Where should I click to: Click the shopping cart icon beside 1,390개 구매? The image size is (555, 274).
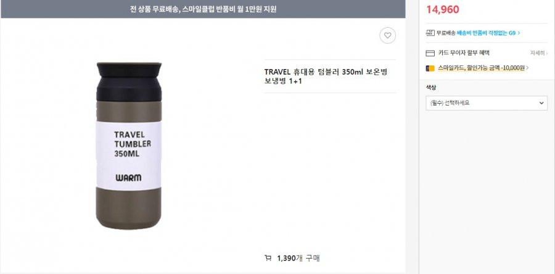coord(268,258)
